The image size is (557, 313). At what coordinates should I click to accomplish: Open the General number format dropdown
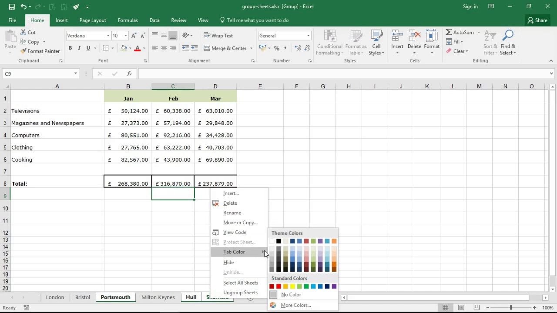pos(309,35)
